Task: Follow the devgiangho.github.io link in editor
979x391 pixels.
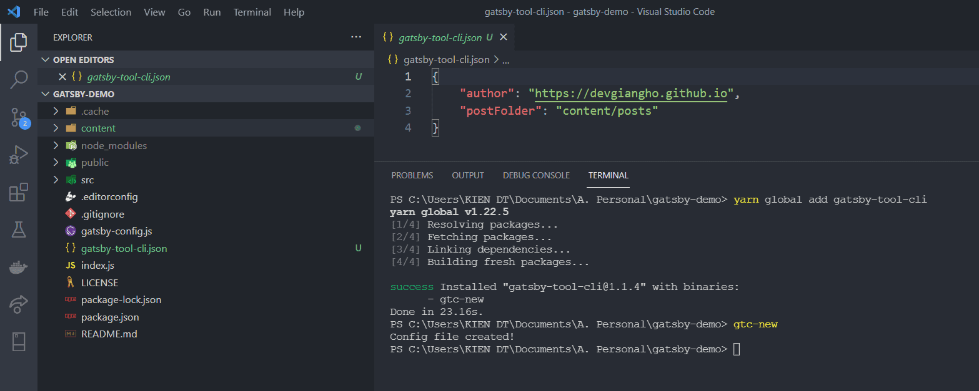Action: click(631, 94)
